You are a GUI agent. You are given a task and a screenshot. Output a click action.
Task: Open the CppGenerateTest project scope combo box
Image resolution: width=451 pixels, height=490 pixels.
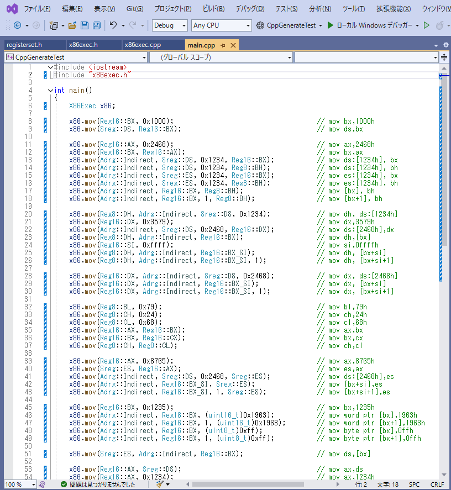(76, 57)
